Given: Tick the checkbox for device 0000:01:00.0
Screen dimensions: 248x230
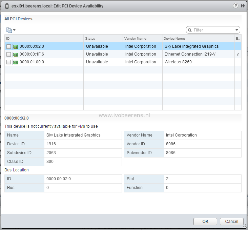Looking at the screenshot, I should (8, 62).
